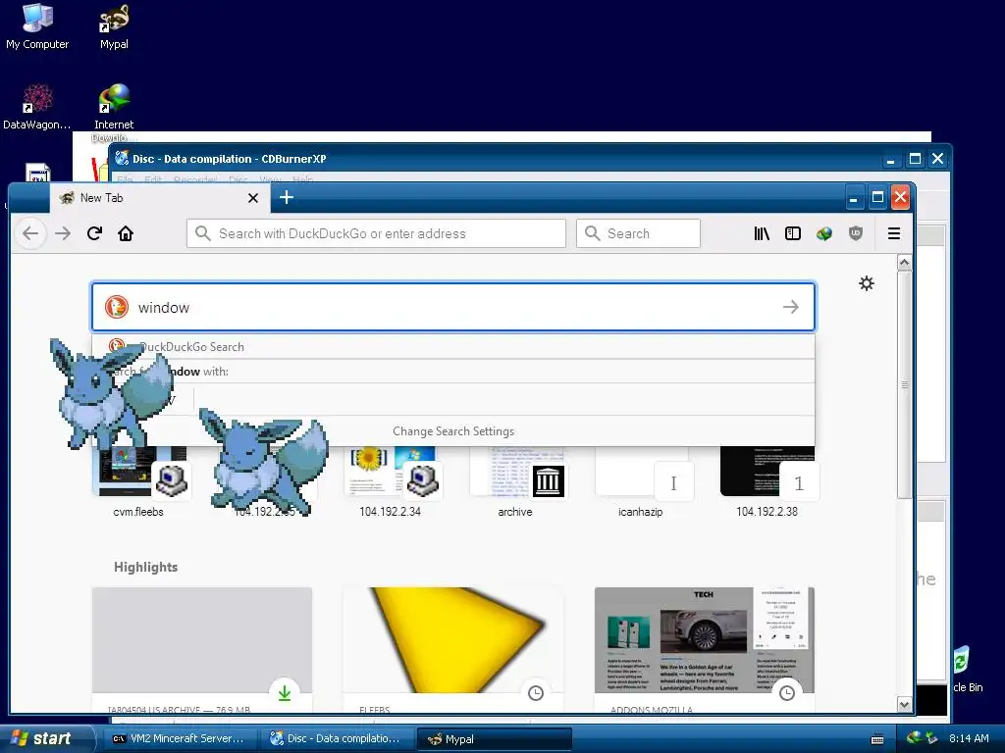Select the Recycle Bin desktop icon

[x=966, y=669]
